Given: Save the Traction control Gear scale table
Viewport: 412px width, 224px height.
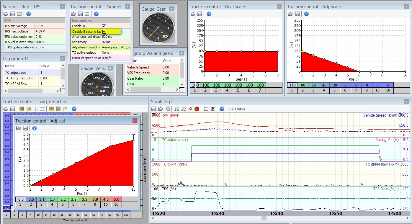Looking at the screenshot, I should (200, 14).
